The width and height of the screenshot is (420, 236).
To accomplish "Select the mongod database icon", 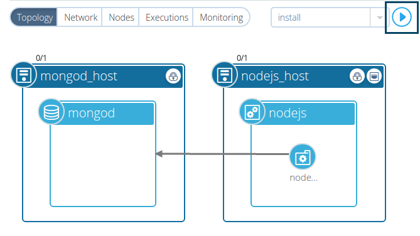I will pyautogui.click(x=51, y=112).
